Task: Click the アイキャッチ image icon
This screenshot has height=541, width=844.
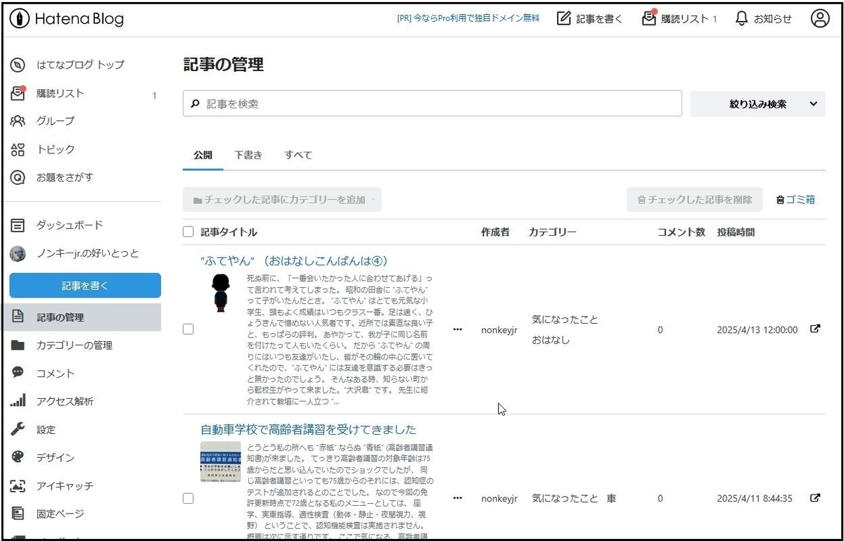Action: click(x=18, y=486)
